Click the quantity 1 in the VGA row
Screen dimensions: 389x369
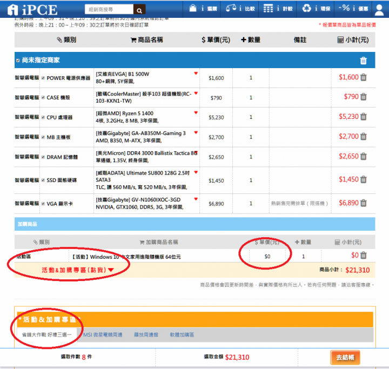[x=251, y=204]
